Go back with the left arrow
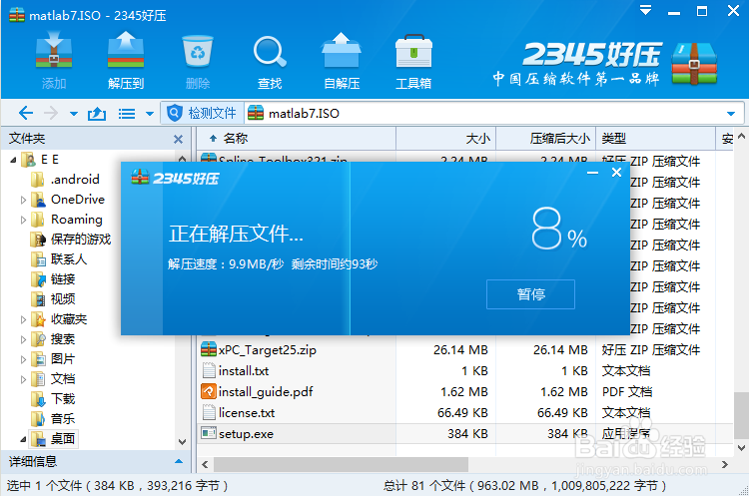Viewport: 749px width, 496px height. point(26,113)
